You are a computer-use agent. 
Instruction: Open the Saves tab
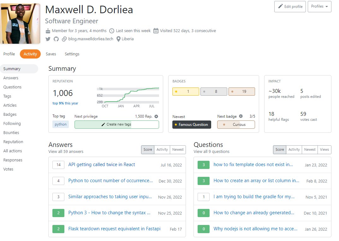coord(51,54)
